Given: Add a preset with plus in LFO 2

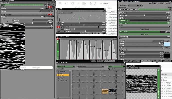Looking at the screenshot, I should point(103,11).
